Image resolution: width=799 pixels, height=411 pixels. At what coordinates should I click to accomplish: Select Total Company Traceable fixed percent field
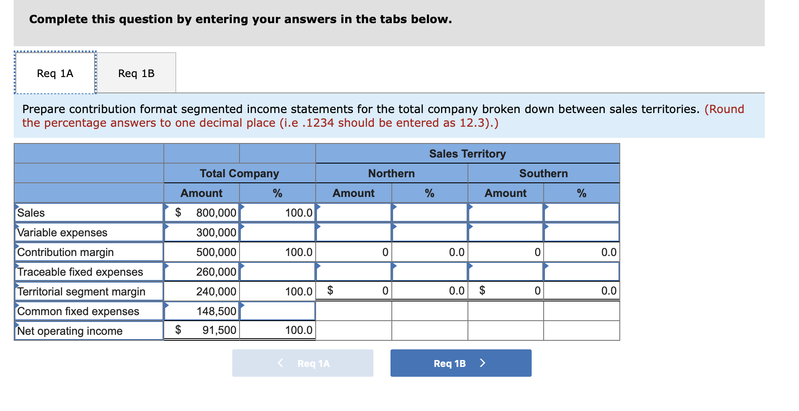click(x=278, y=271)
